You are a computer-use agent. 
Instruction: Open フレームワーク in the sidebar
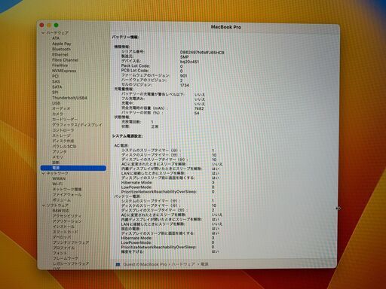tap(65, 258)
